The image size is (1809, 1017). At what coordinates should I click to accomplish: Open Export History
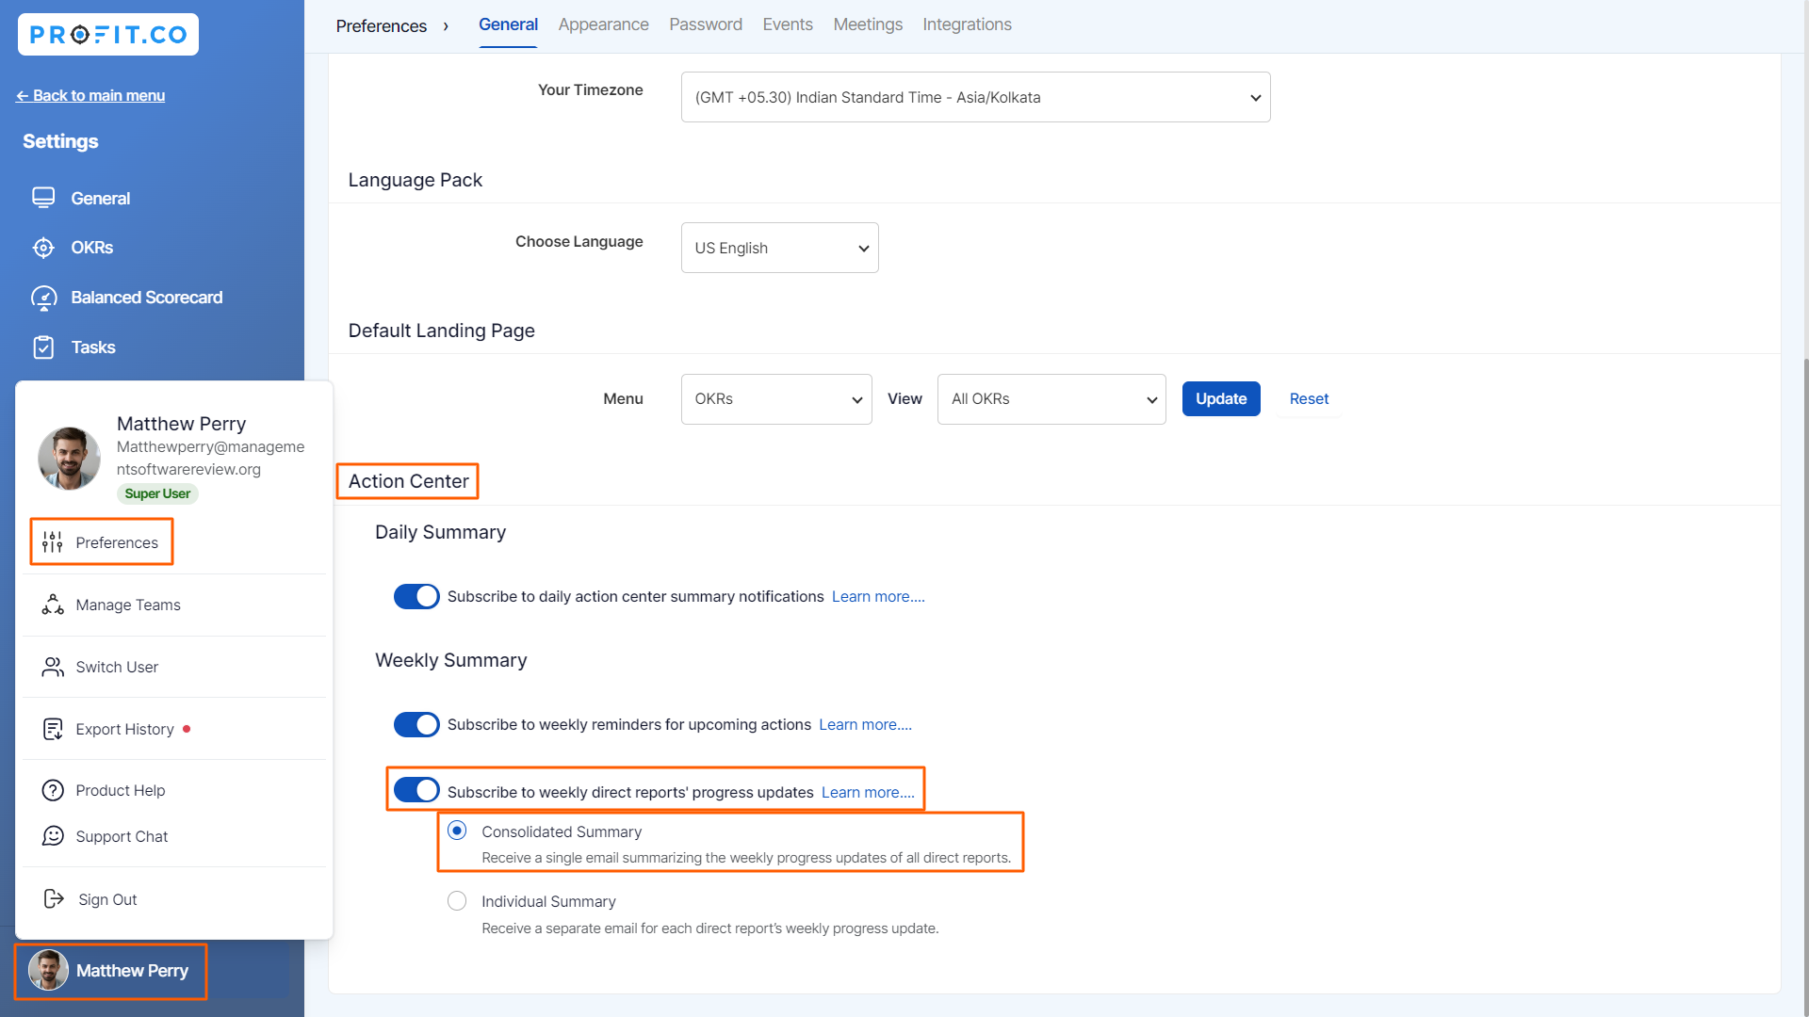(x=124, y=728)
